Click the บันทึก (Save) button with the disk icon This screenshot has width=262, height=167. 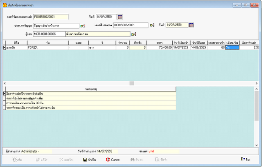coord(90,160)
